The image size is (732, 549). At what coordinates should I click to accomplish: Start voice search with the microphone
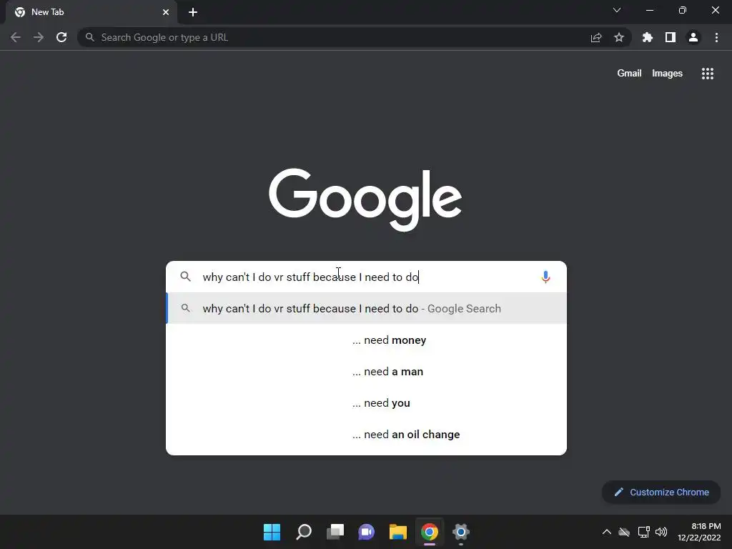[x=545, y=277]
